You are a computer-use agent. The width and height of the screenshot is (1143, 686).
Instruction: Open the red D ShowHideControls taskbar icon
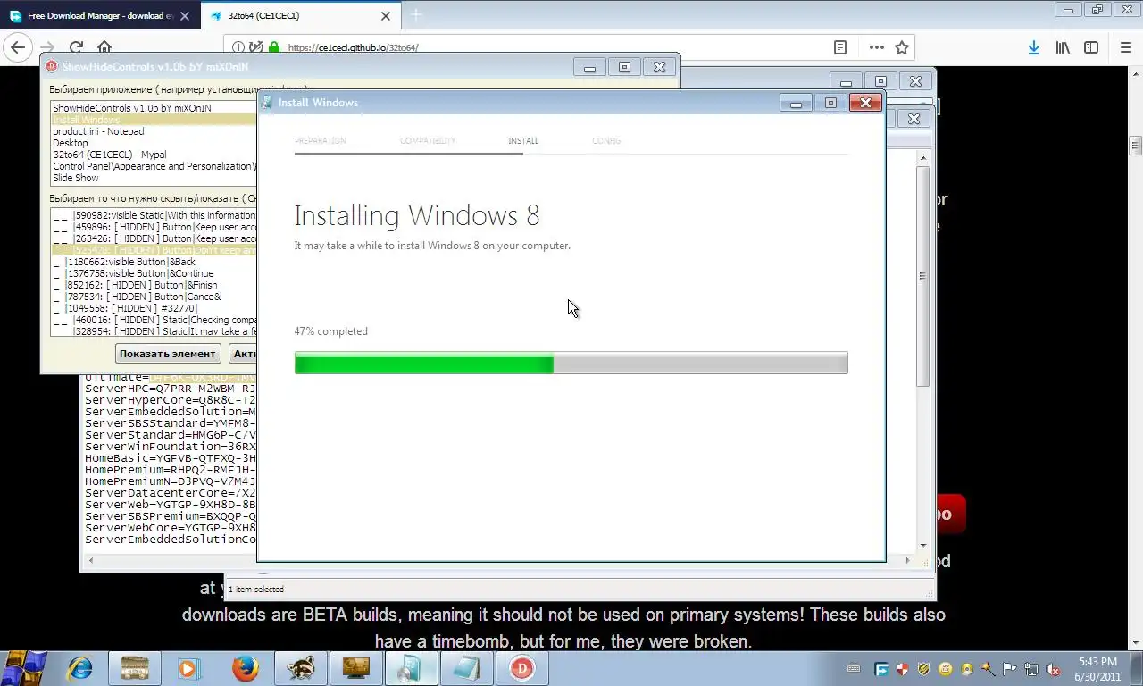pyautogui.click(x=521, y=668)
